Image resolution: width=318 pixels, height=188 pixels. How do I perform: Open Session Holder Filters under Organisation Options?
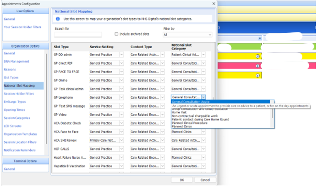pyautogui.click(x=19, y=94)
